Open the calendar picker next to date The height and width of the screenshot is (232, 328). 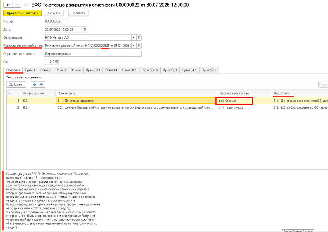tap(85, 29)
